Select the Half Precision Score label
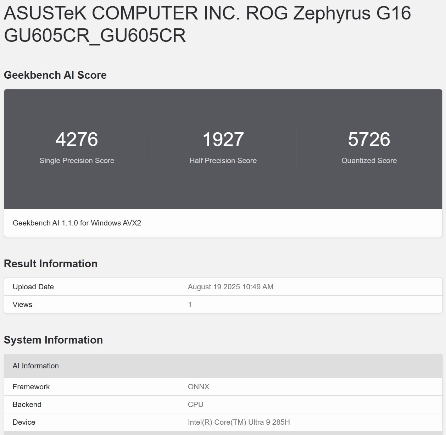 coord(223,161)
